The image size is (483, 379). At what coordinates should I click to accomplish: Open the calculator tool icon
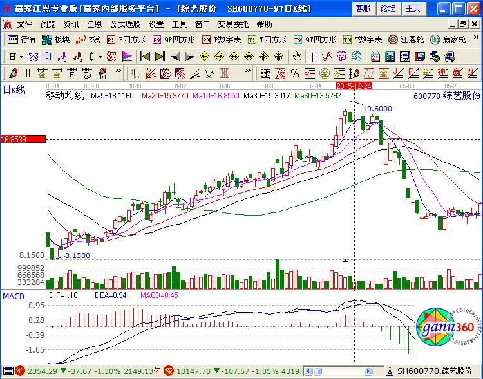click(x=390, y=56)
